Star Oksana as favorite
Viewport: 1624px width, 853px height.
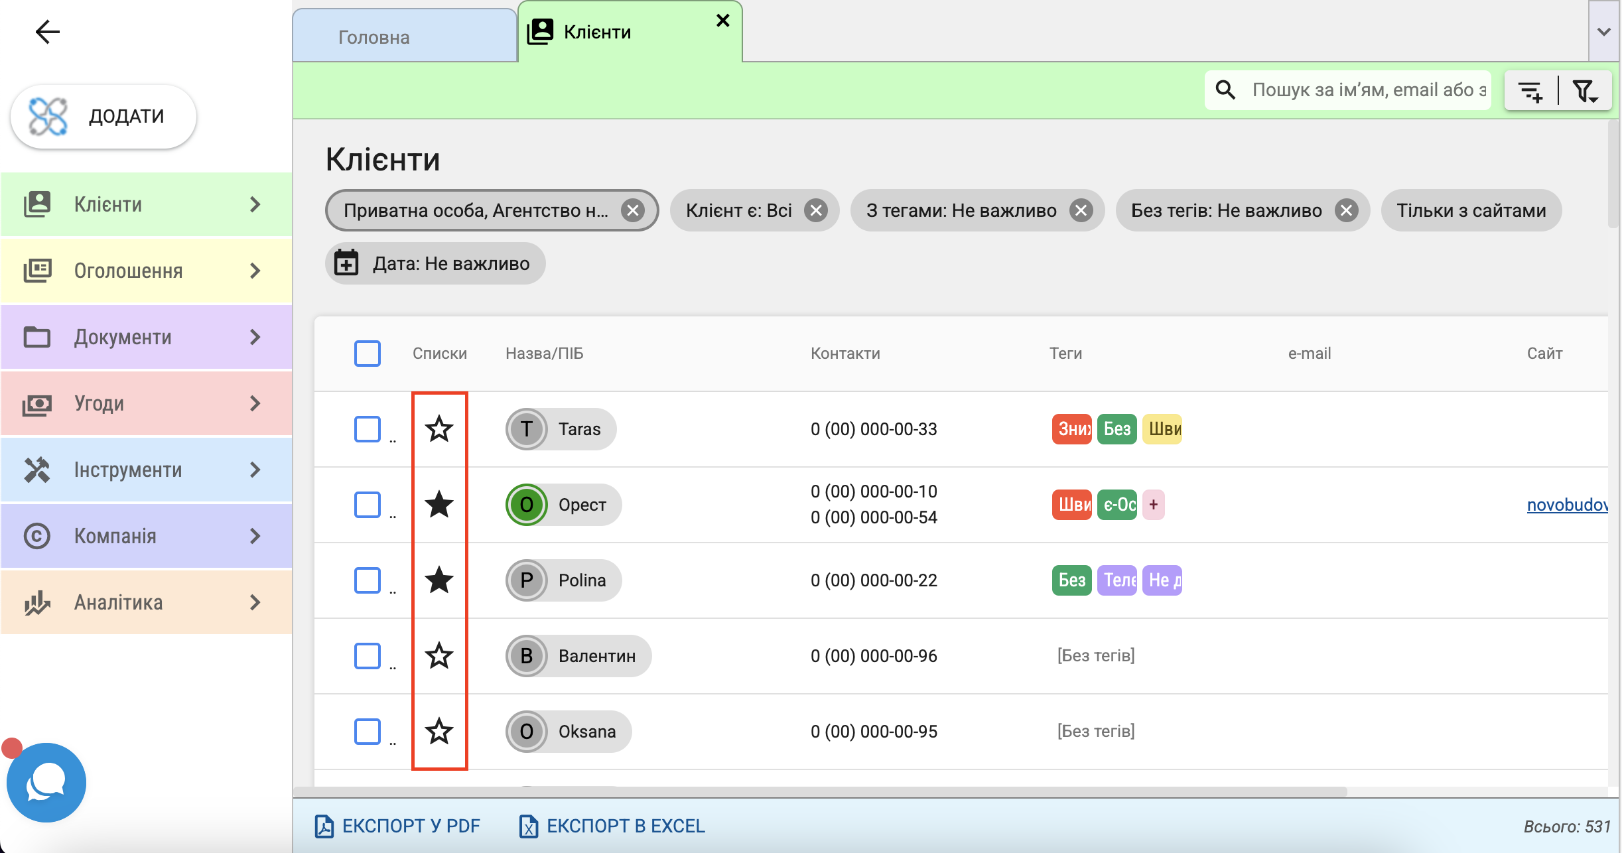pyautogui.click(x=439, y=732)
